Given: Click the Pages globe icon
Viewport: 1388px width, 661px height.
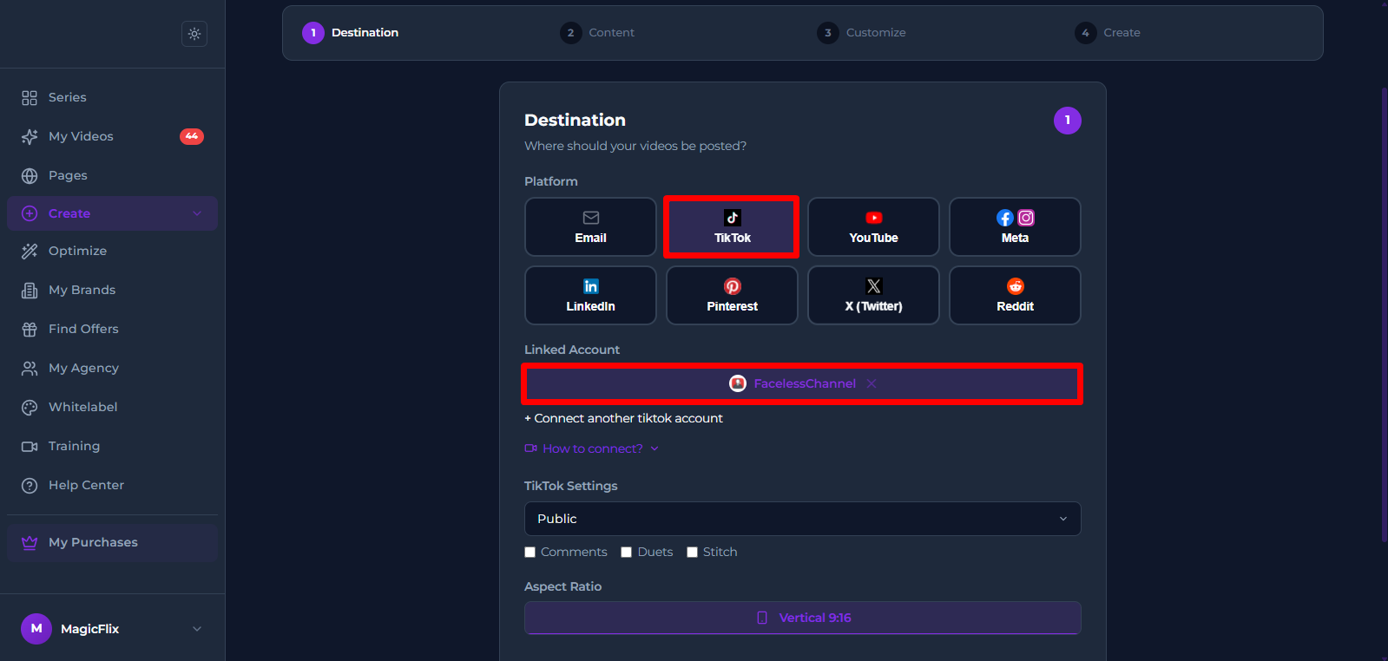Looking at the screenshot, I should (30, 176).
